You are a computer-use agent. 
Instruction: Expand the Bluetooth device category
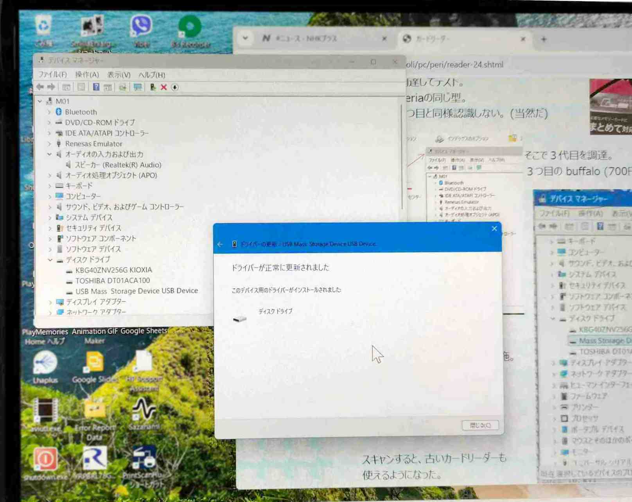click(49, 112)
